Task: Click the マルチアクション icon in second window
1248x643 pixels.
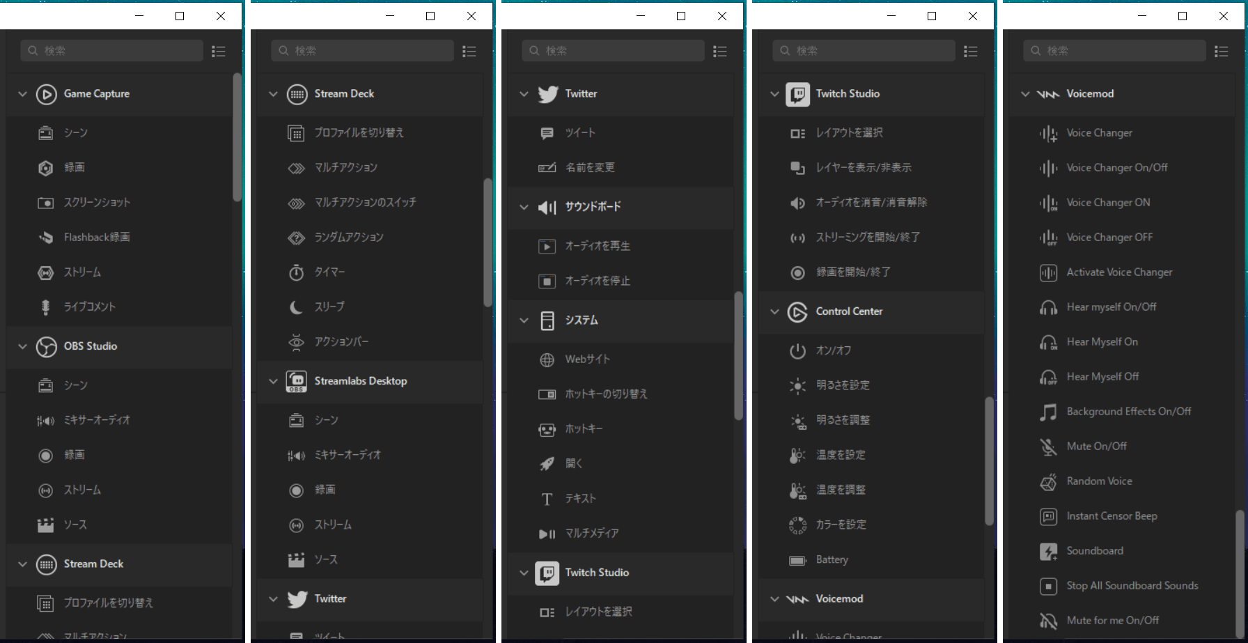Action: (x=296, y=168)
